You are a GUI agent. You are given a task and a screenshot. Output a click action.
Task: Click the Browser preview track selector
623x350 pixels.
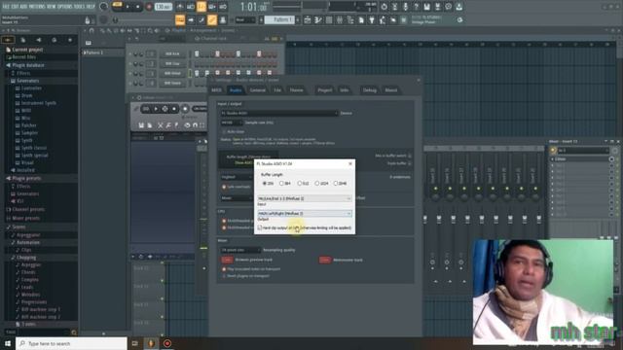coord(227,260)
